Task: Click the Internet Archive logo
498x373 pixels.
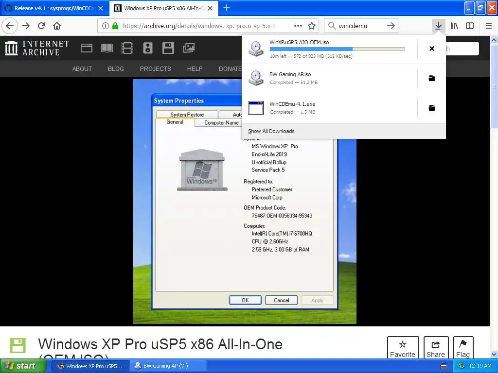Action: (x=37, y=48)
